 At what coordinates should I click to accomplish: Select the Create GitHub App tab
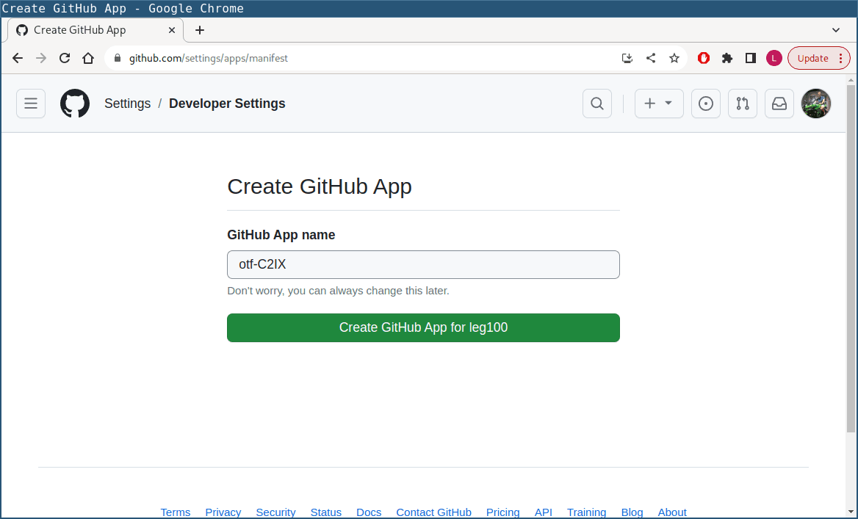tap(95, 30)
